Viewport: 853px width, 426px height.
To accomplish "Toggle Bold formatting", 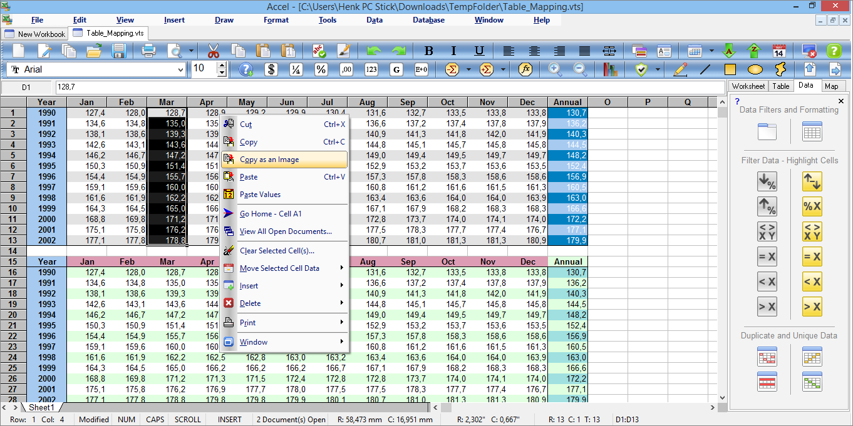I will pos(429,51).
